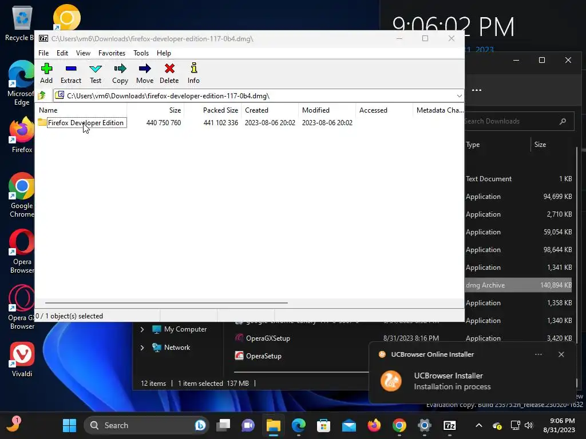Open the volume control in system tray
586x439 pixels.
point(528,425)
